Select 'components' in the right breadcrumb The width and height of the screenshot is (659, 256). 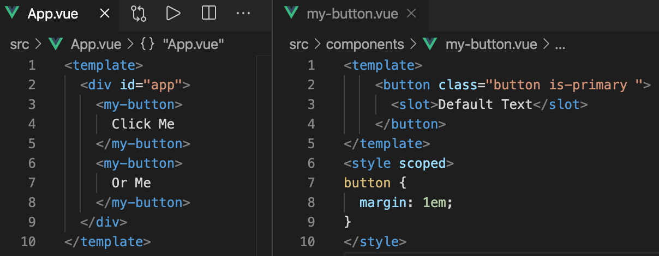[x=365, y=45]
